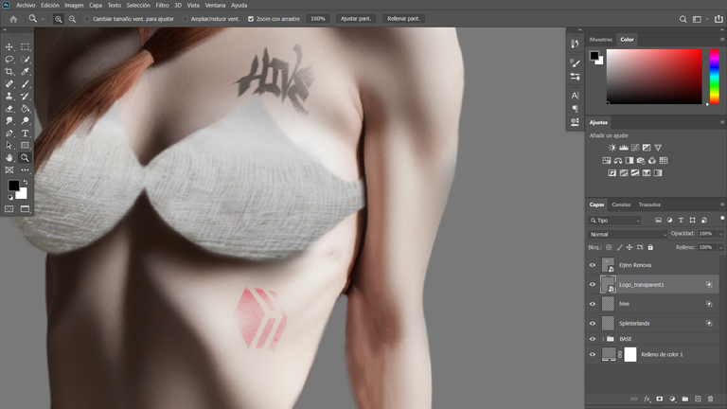Open the workspace switcher dropdown
The height and width of the screenshot is (409, 727).
tap(707, 19)
